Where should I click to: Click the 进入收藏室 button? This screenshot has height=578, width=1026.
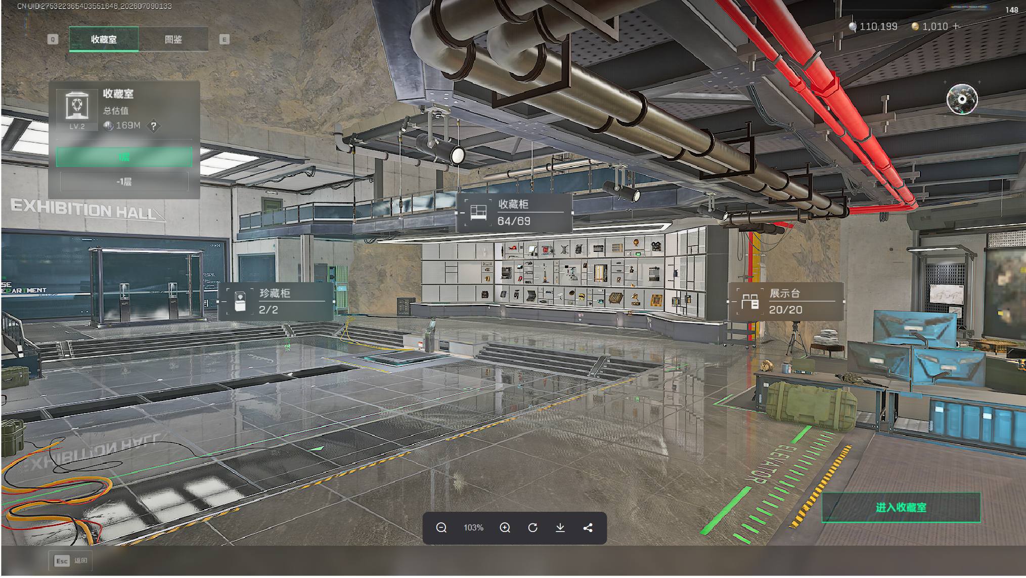click(901, 507)
